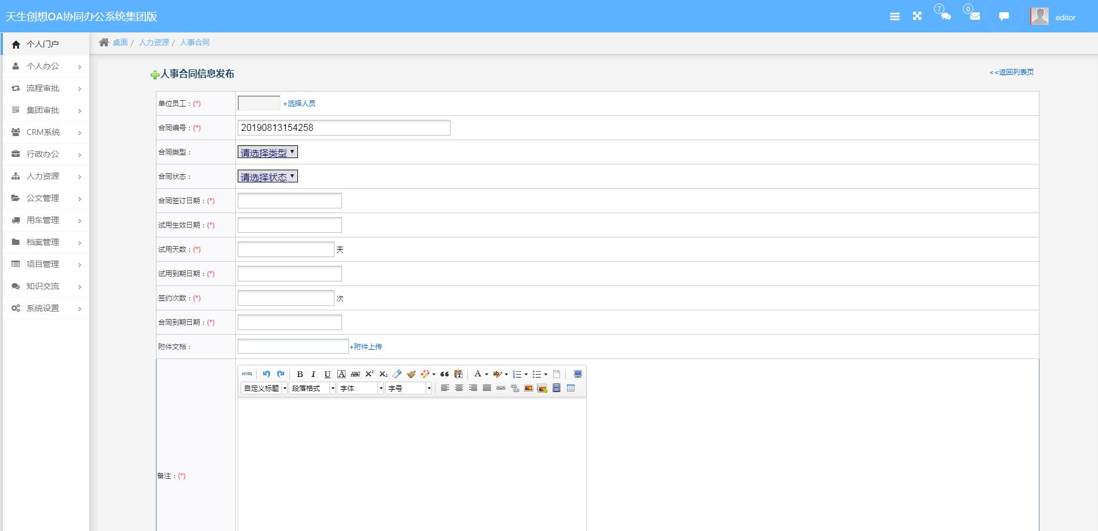Expand the 个人办公 sidebar menu
This screenshot has height=531, width=1098.
point(46,66)
